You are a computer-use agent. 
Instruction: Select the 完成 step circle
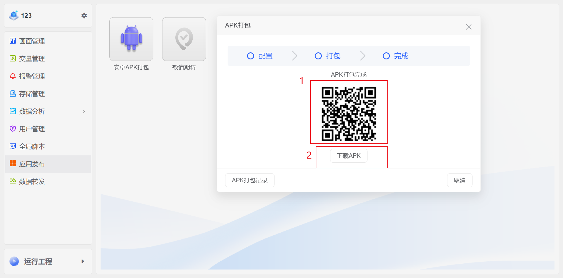[x=386, y=56]
